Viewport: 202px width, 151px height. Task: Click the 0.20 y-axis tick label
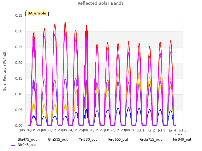click(19, 63)
